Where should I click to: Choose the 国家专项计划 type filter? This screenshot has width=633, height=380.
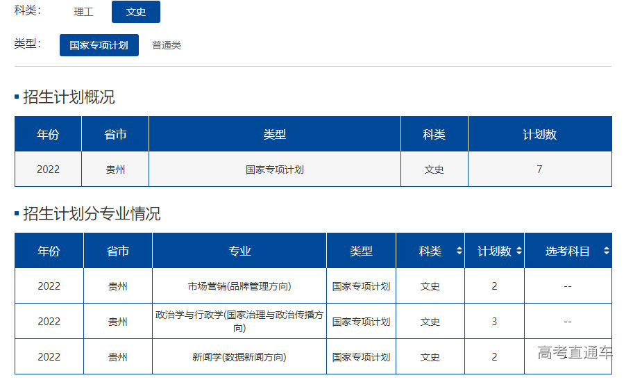tap(99, 45)
